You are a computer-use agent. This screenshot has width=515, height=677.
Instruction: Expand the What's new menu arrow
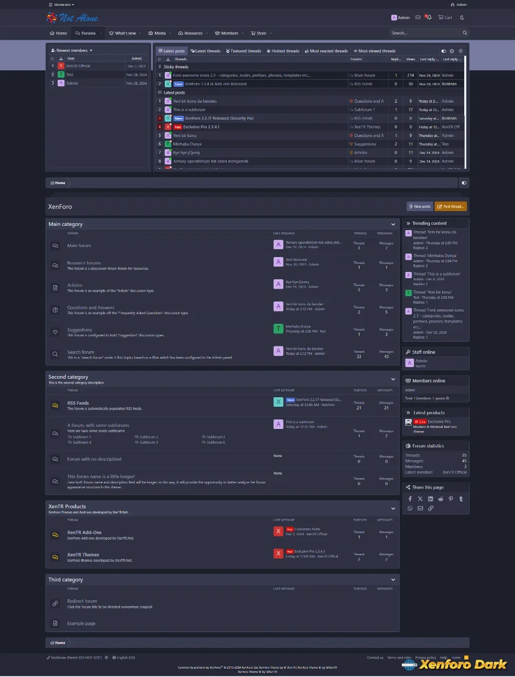coord(141,33)
